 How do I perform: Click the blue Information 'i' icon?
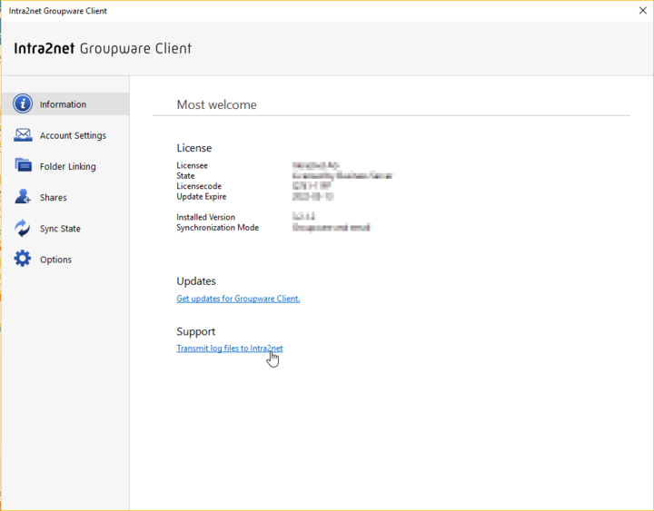click(x=23, y=103)
